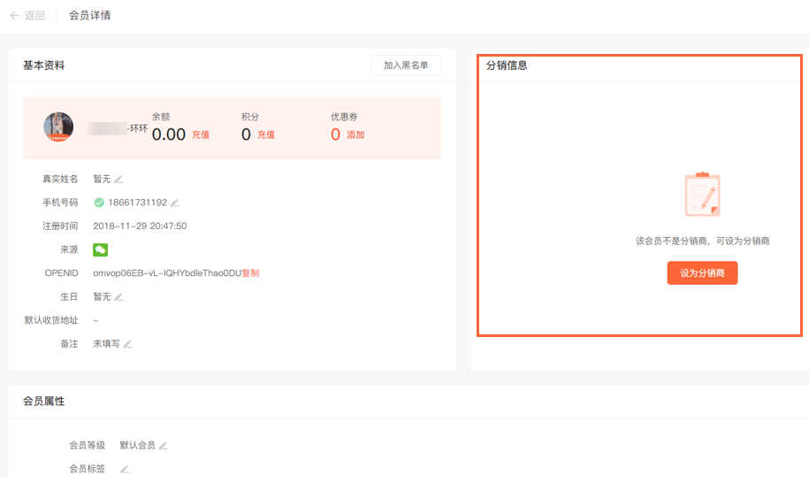Image resolution: width=809 pixels, height=490 pixels.
Task: Click the WeChat source icon
Action: [x=100, y=250]
